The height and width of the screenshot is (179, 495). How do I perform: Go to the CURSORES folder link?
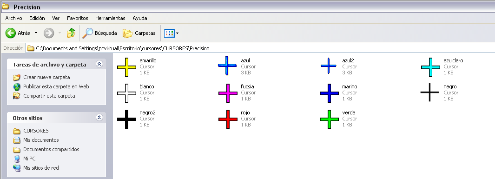point(36,131)
